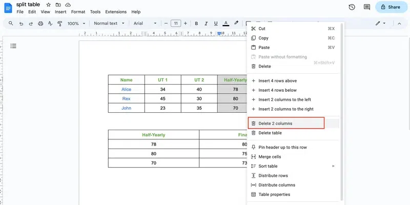Open version history clock icon

(352, 7)
